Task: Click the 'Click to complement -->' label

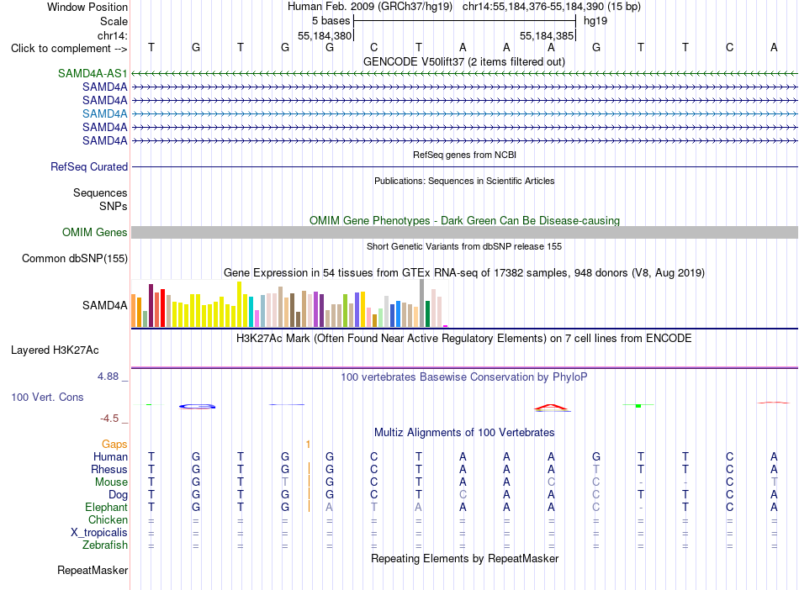Action: (69, 49)
